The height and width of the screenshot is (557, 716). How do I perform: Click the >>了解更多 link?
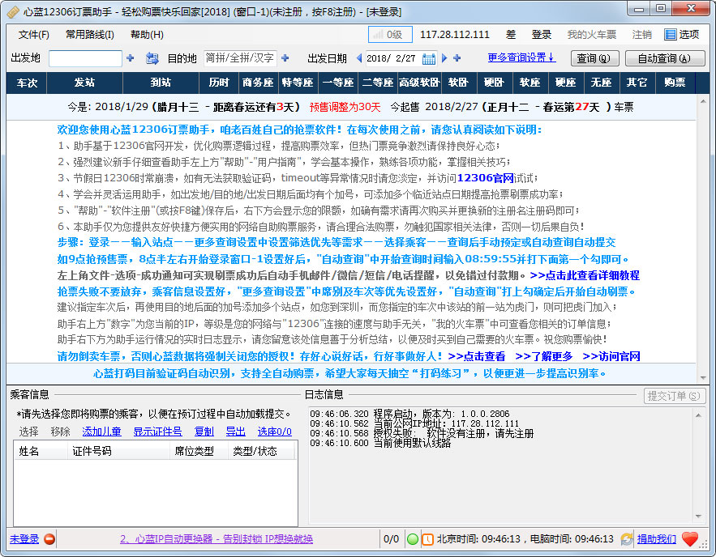coord(544,356)
